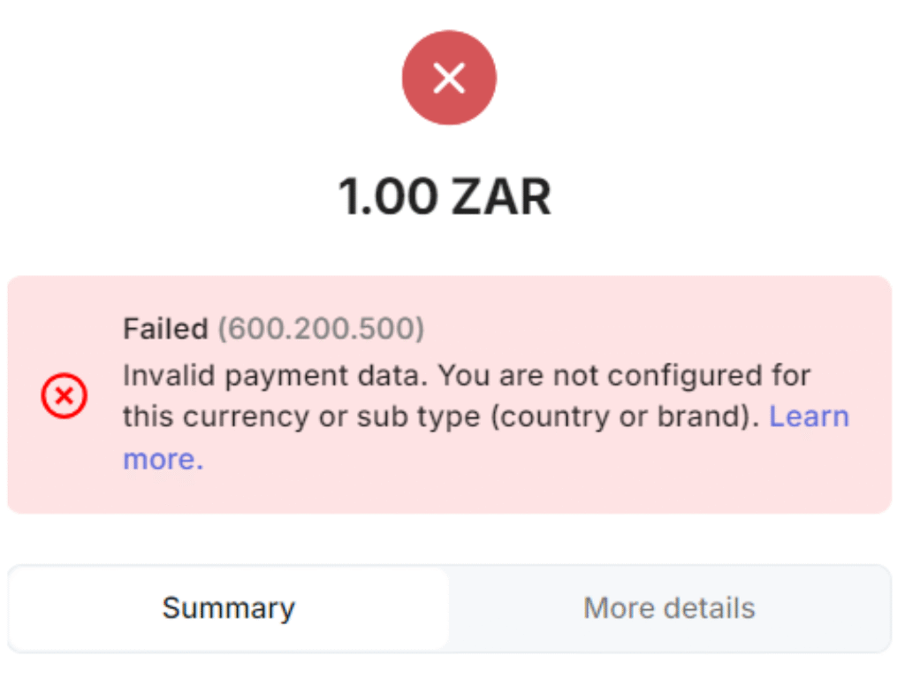Viewport: 905px width, 687px height.
Task: Click the word "Learn" in the link
Action: tap(809, 416)
